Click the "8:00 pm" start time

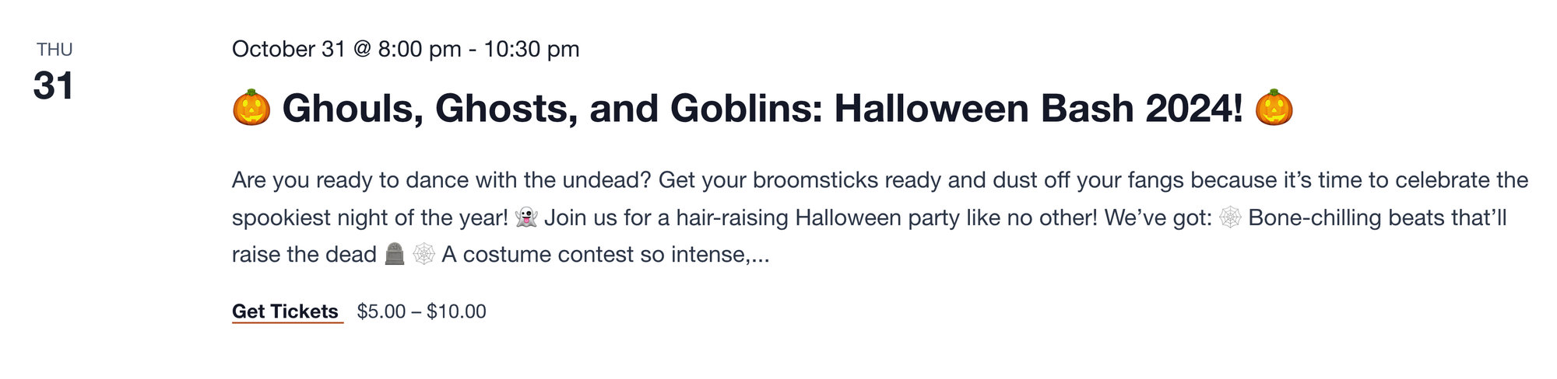pyautogui.click(x=420, y=49)
